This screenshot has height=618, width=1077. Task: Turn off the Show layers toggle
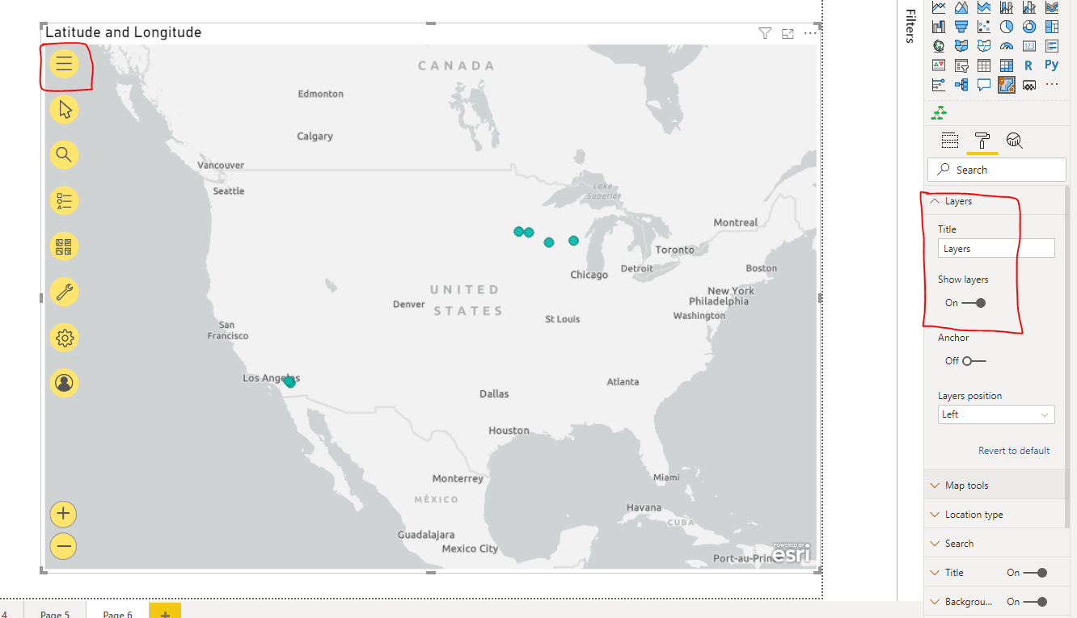(x=974, y=303)
